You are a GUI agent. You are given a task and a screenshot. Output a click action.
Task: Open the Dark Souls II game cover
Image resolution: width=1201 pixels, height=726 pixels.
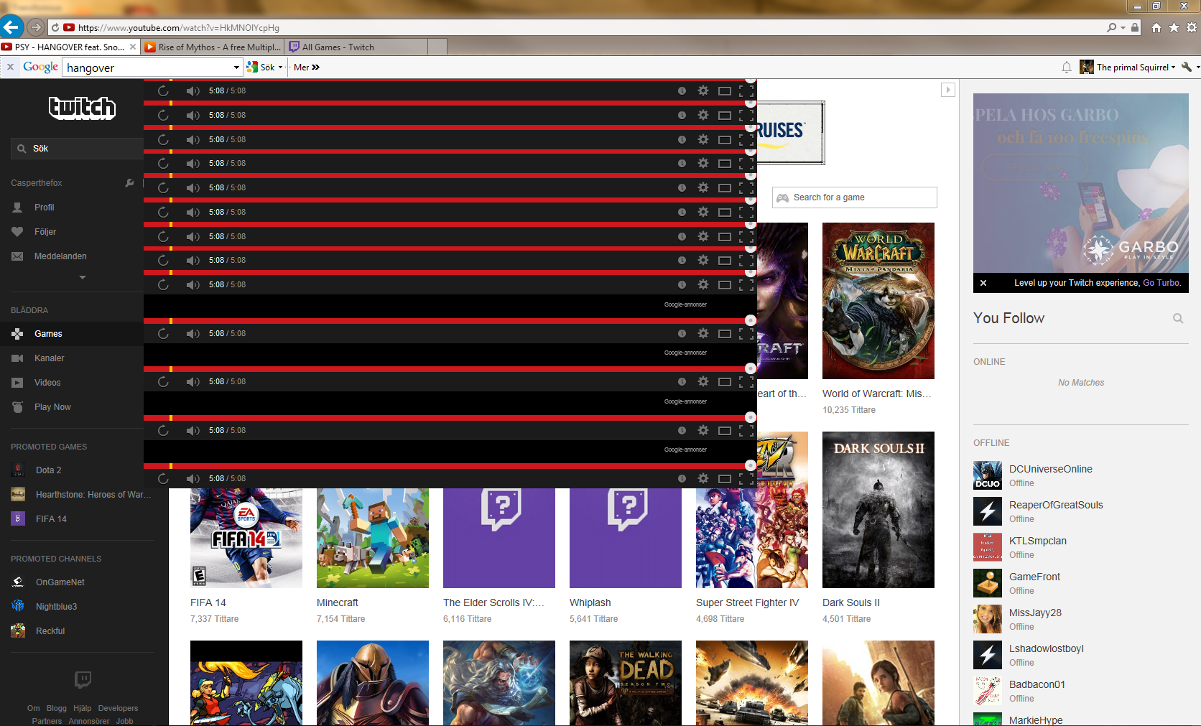point(878,510)
